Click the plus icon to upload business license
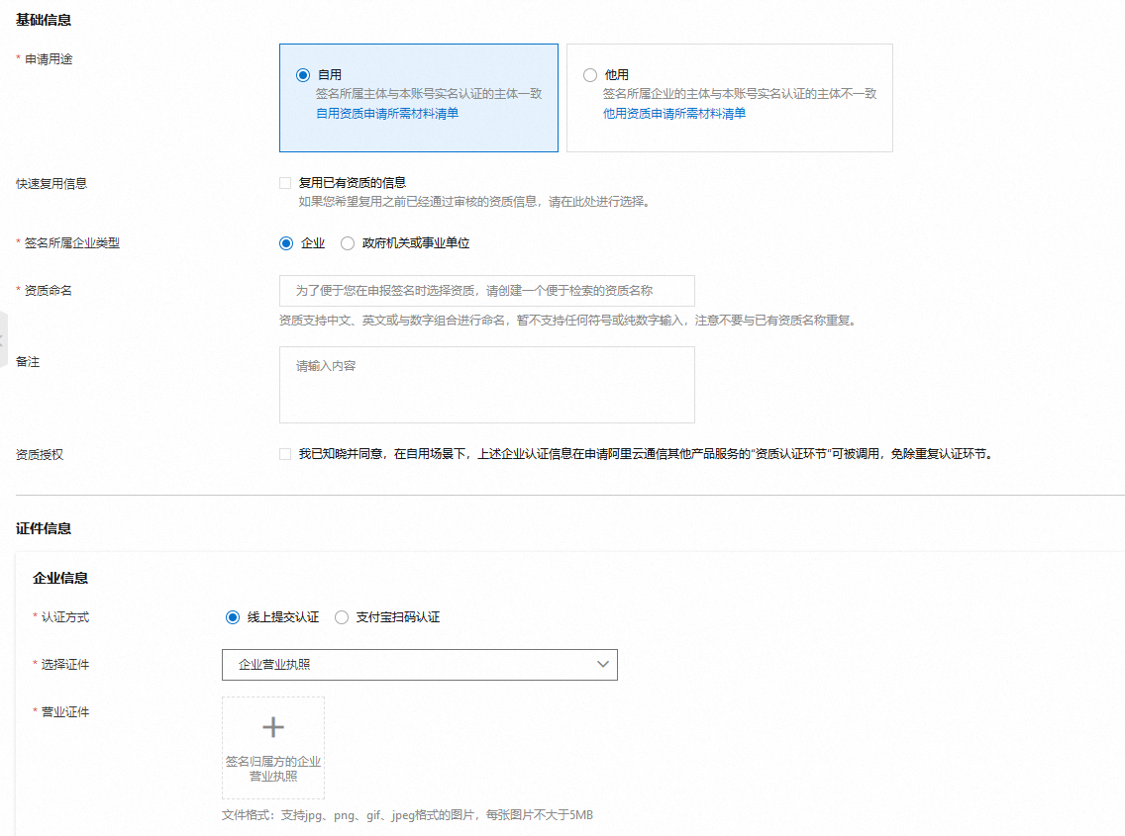1125x836 pixels. 272,728
